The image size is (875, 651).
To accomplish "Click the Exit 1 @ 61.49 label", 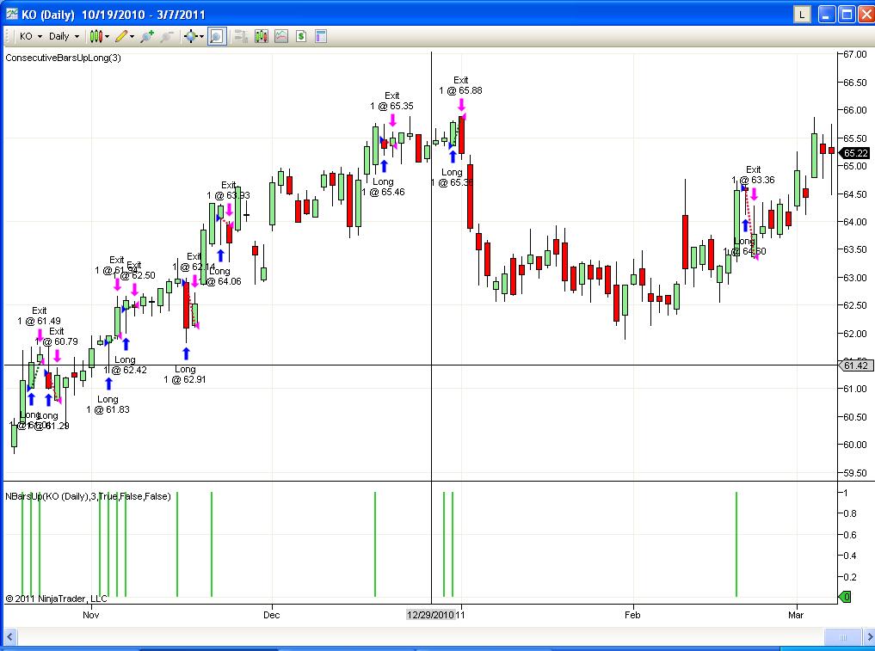I will click(x=39, y=316).
